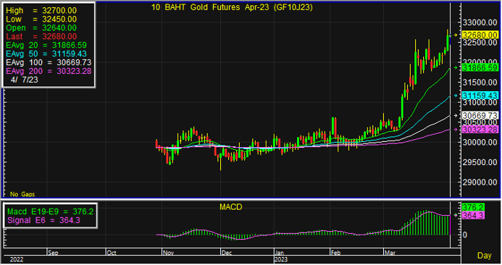Image resolution: width=502 pixels, height=265 pixels.
Task: Click the 29000.00 price axis label
Action: (x=480, y=182)
